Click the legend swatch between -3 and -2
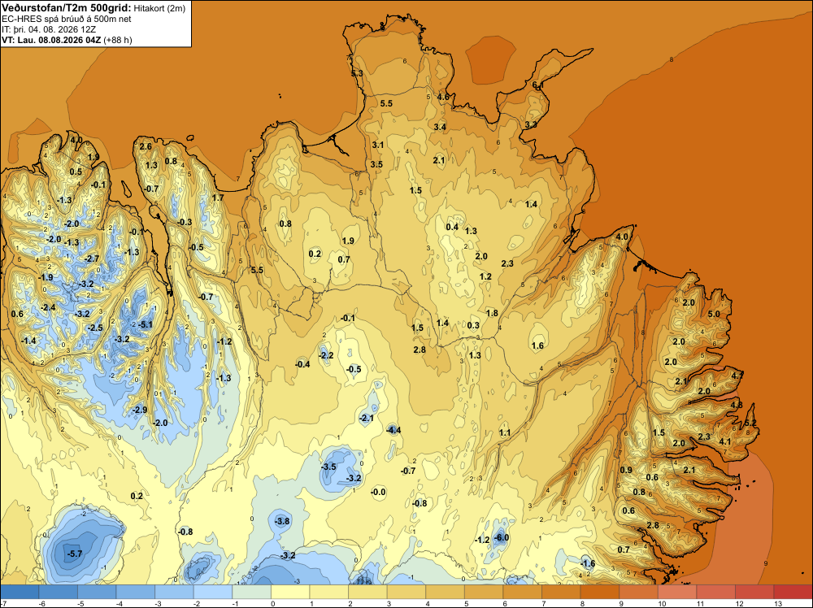 (174, 592)
